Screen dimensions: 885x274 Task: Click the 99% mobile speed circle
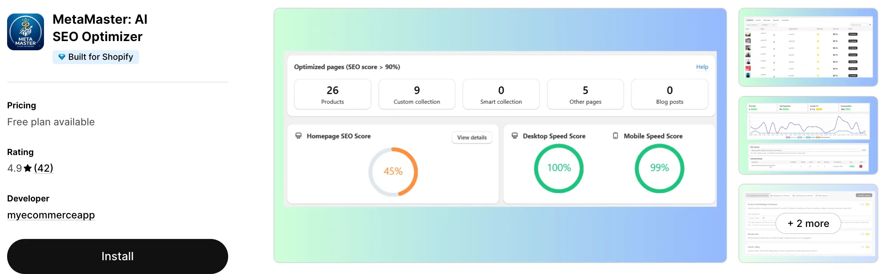point(659,168)
